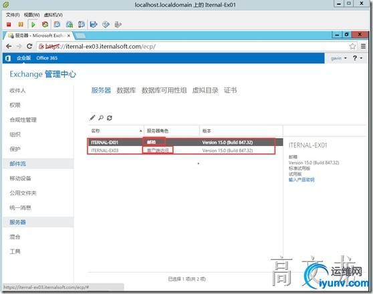Click the 客户端访问 role cell
373x294 pixels.
point(158,151)
